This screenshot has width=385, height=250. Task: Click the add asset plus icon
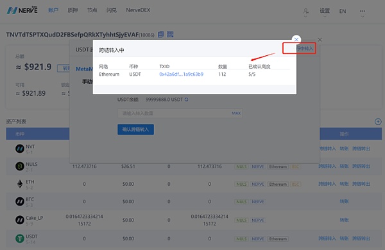378,121
